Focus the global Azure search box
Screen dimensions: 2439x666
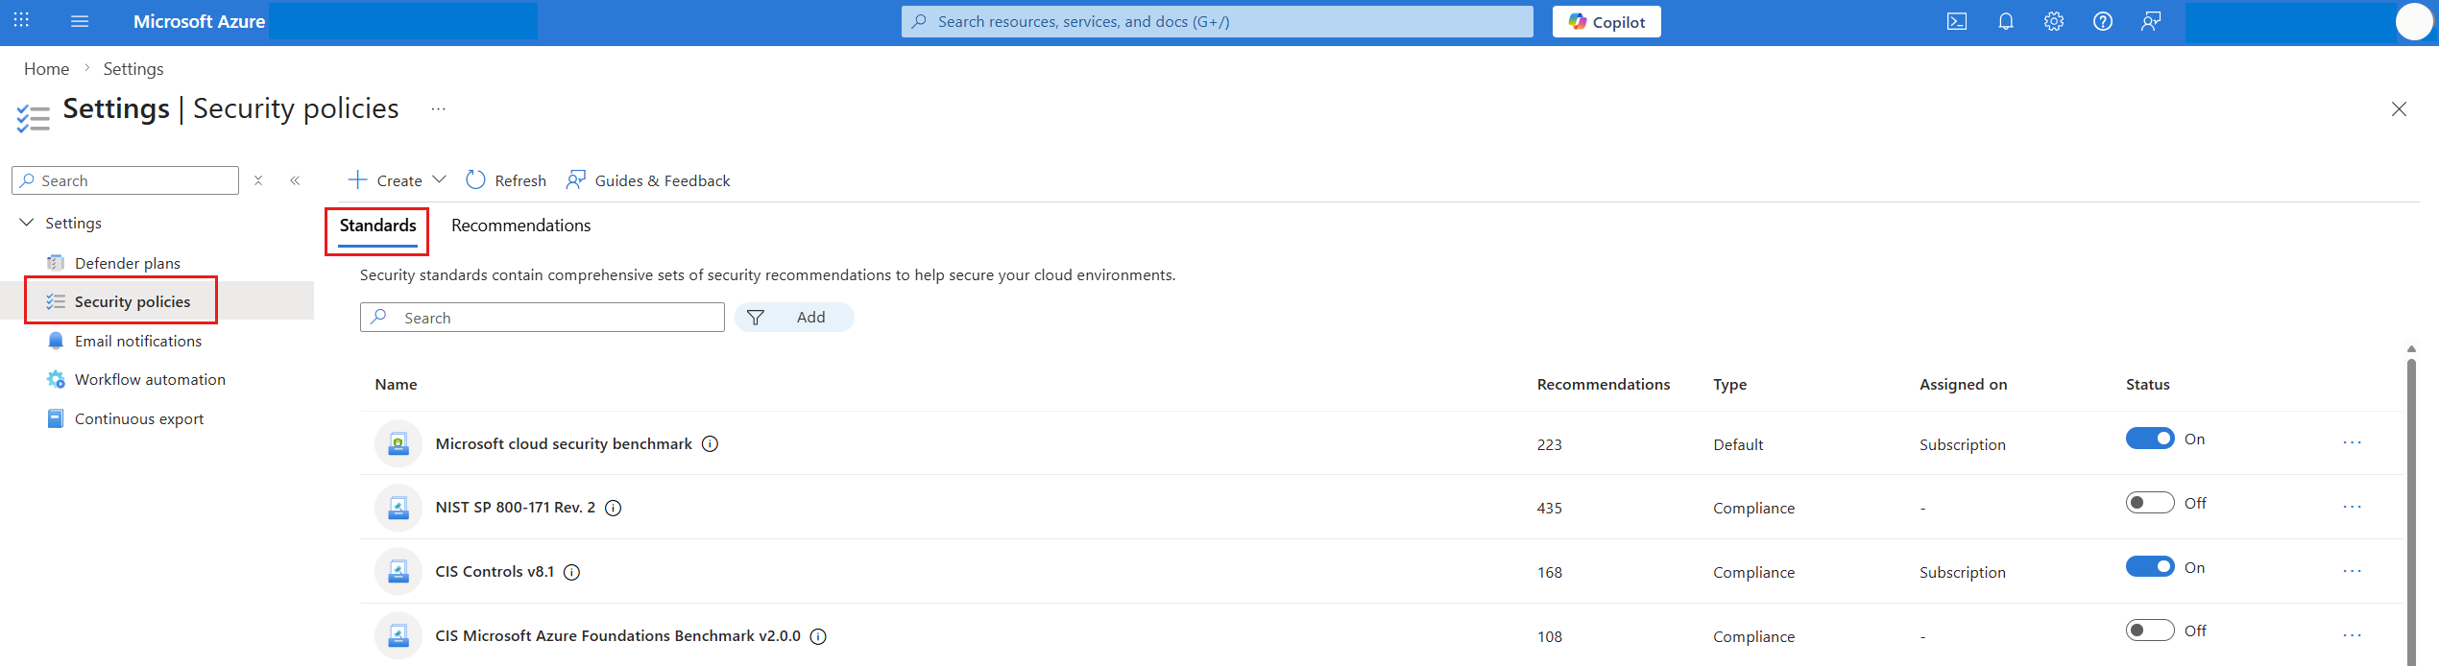[x=1217, y=21]
